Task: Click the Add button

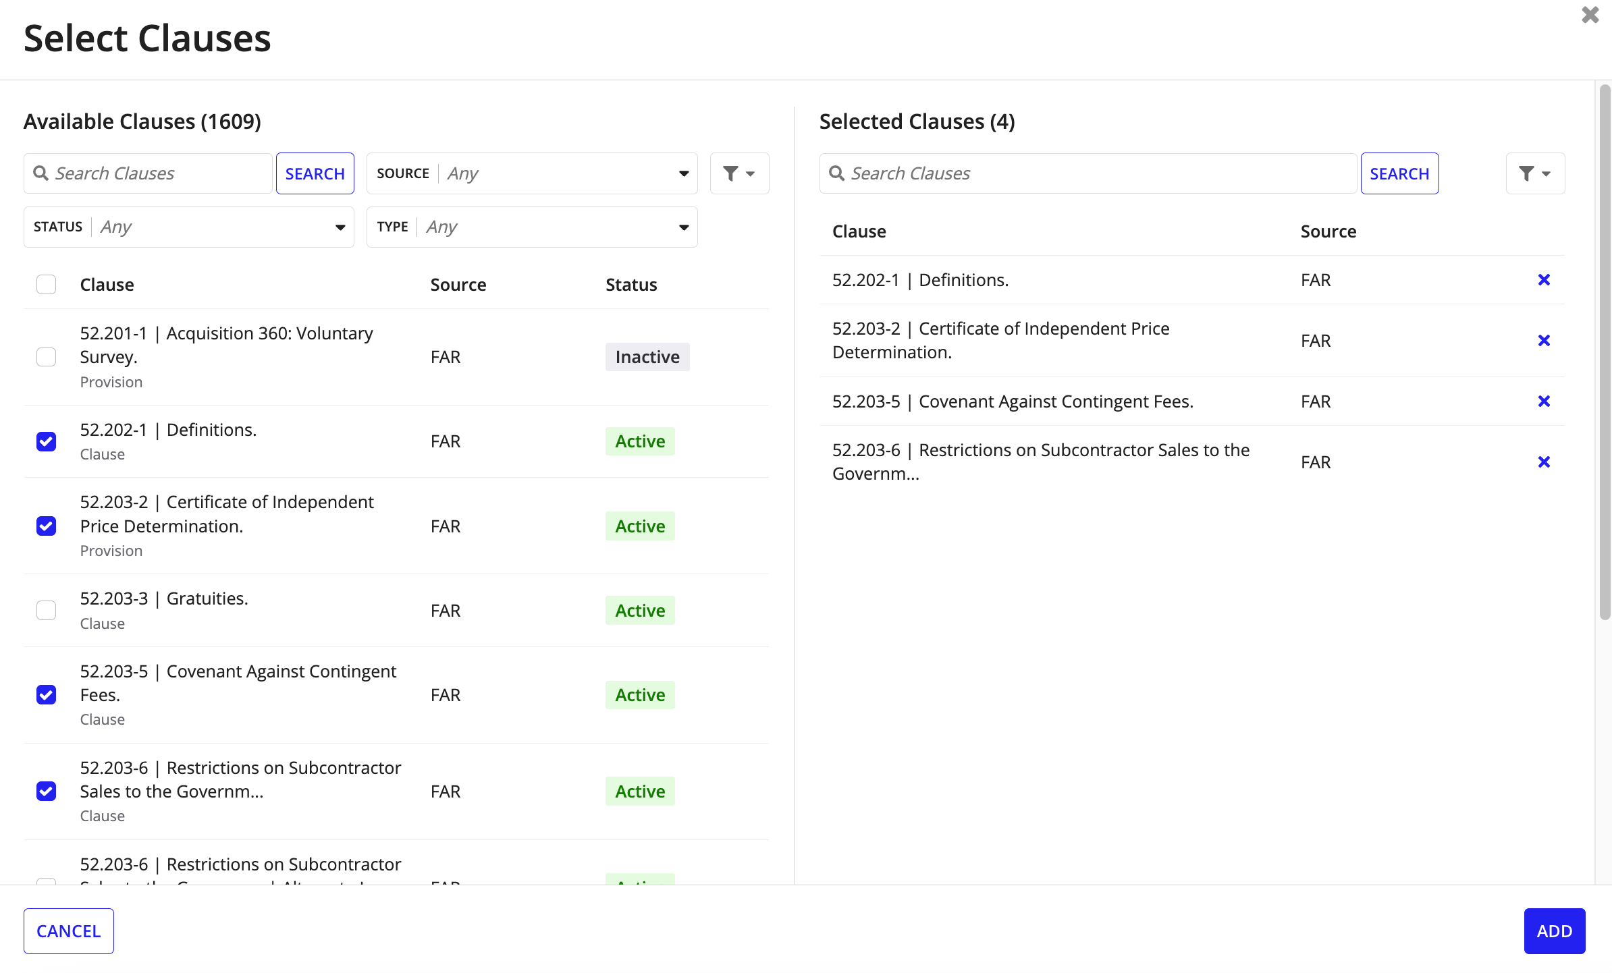Action: click(1555, 931)
